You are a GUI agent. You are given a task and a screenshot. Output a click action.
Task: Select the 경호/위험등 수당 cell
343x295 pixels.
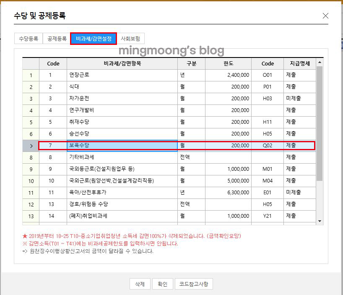(122, 204)
